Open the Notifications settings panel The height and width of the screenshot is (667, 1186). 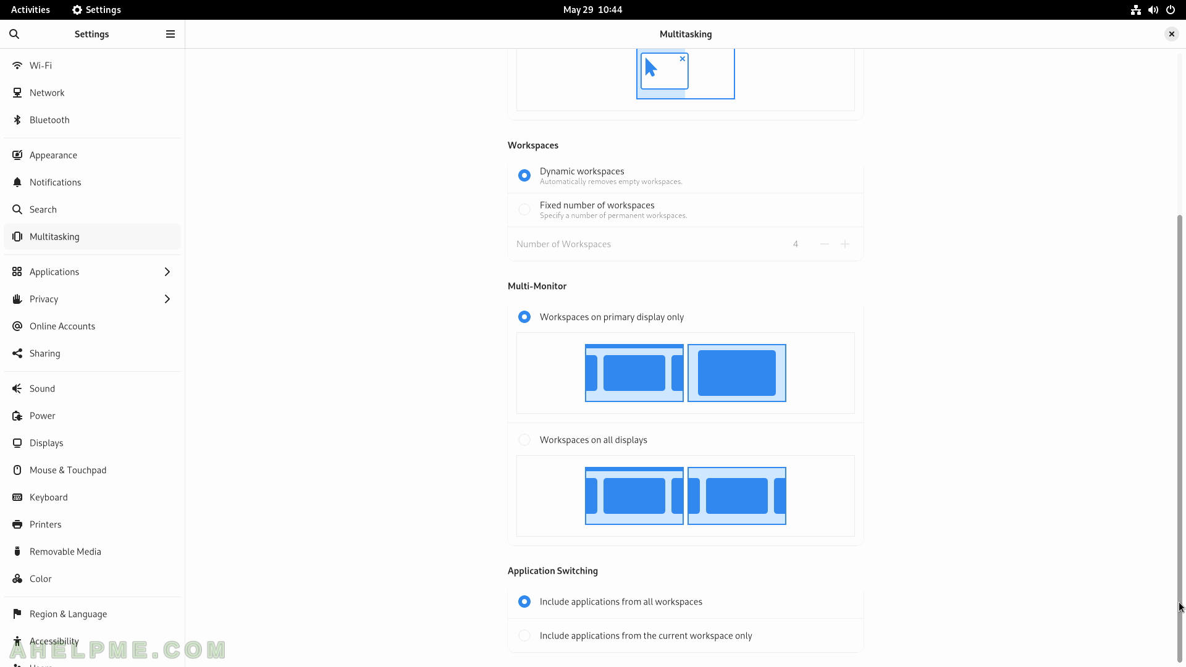(93, 182)
